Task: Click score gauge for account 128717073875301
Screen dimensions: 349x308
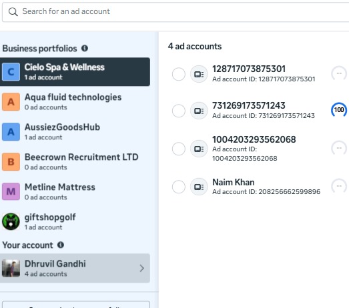Action: pyautogui.click(x=339, y=73)
